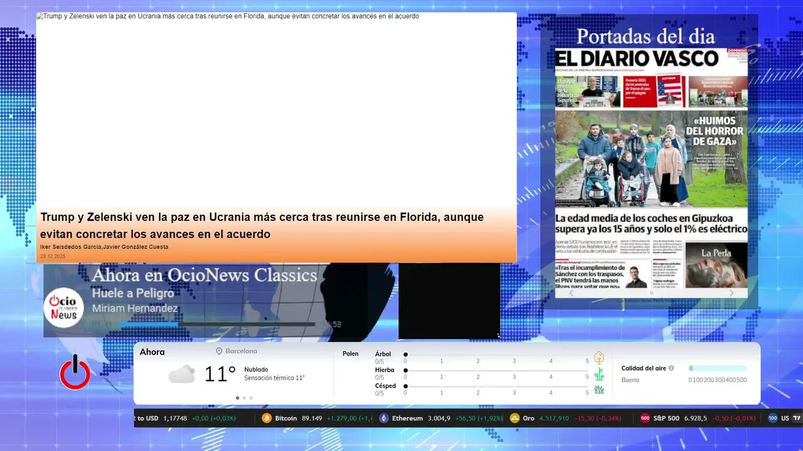Click the S&P 500 value 6.928,5
This screenshot has width=803, height=451.
click(x=696, y=418)
